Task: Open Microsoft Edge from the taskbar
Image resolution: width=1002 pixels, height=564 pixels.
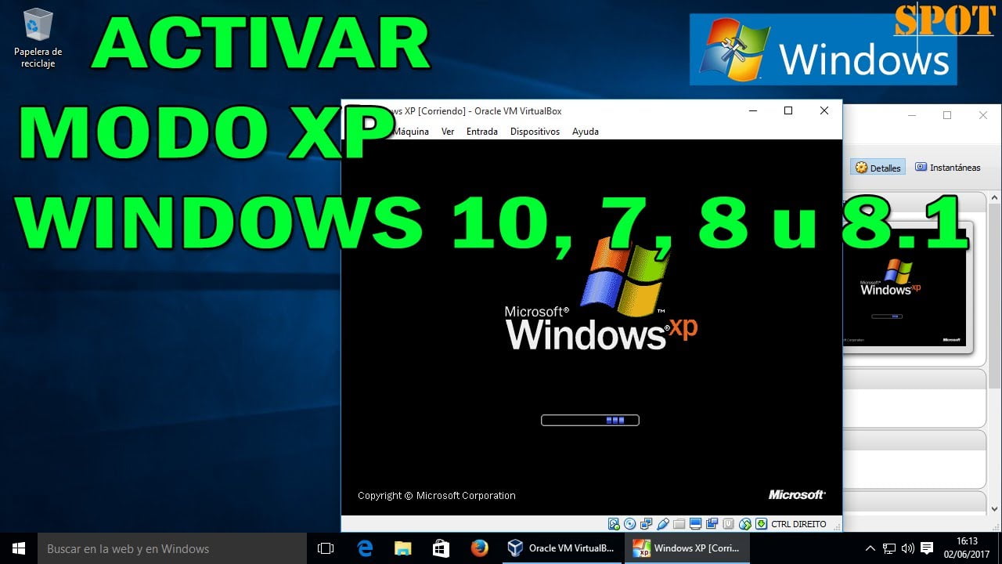Action: 364,548
